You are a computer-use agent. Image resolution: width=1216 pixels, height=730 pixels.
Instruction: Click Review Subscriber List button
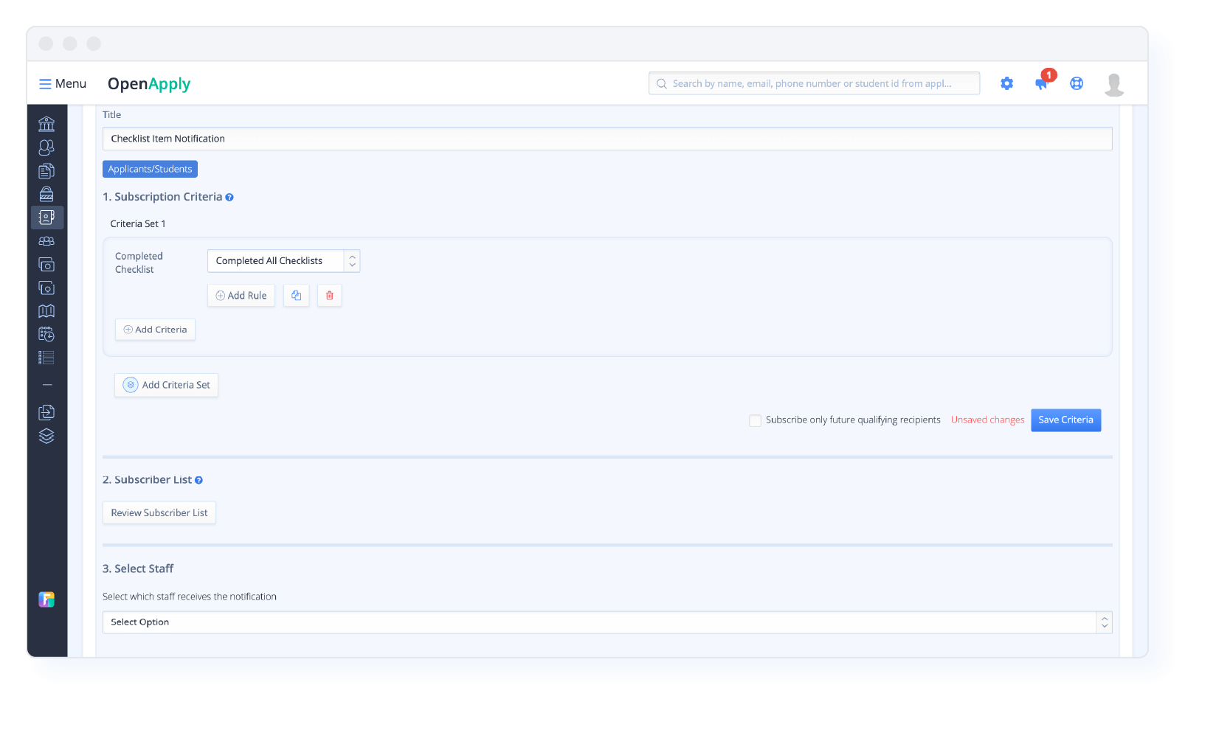(159, 513)
